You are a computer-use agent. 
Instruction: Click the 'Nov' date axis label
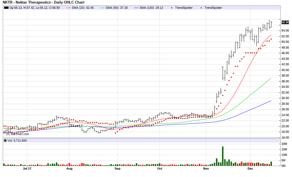[206, 169]
